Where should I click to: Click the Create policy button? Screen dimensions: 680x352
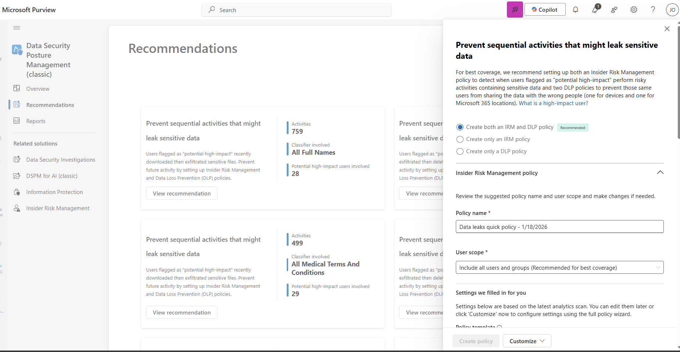[x=476, y=341]
